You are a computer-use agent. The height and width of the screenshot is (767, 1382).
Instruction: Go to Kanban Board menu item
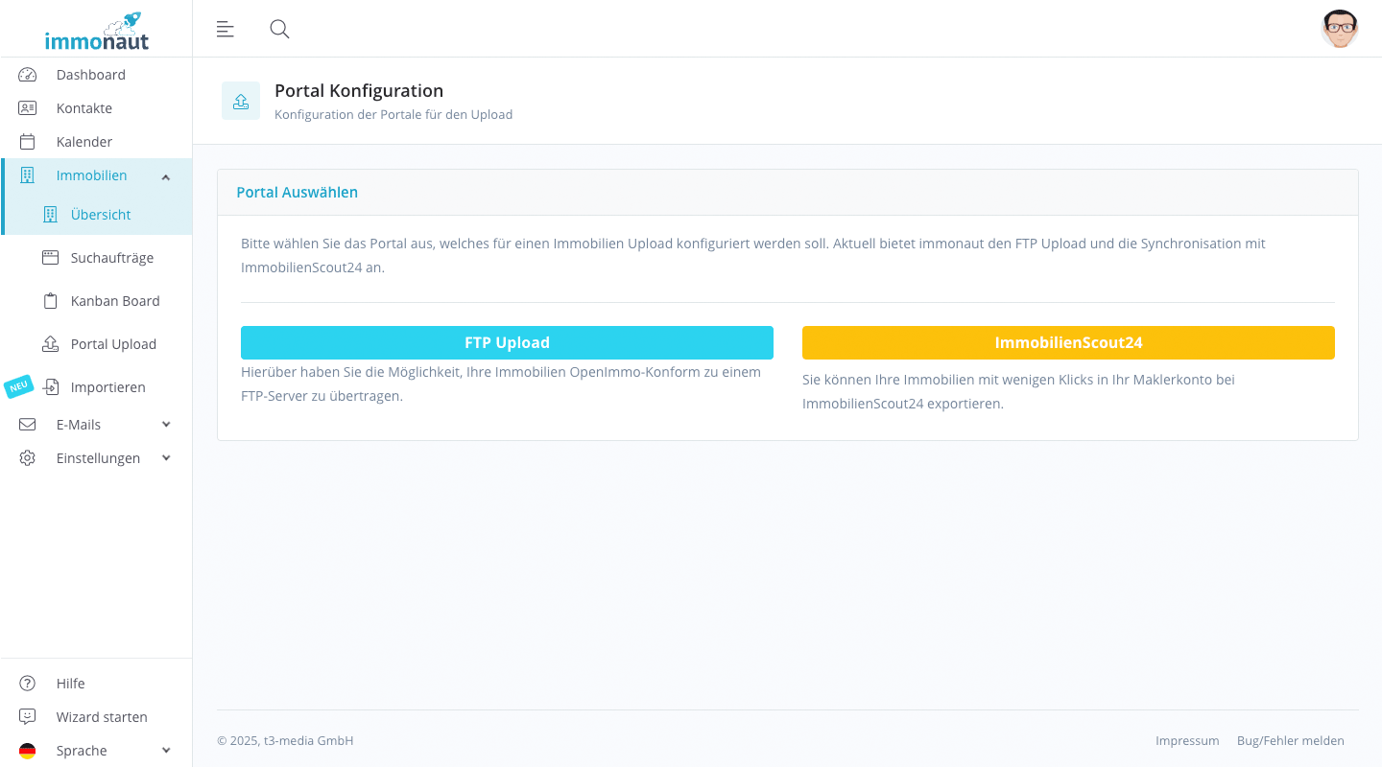(114, 301)
